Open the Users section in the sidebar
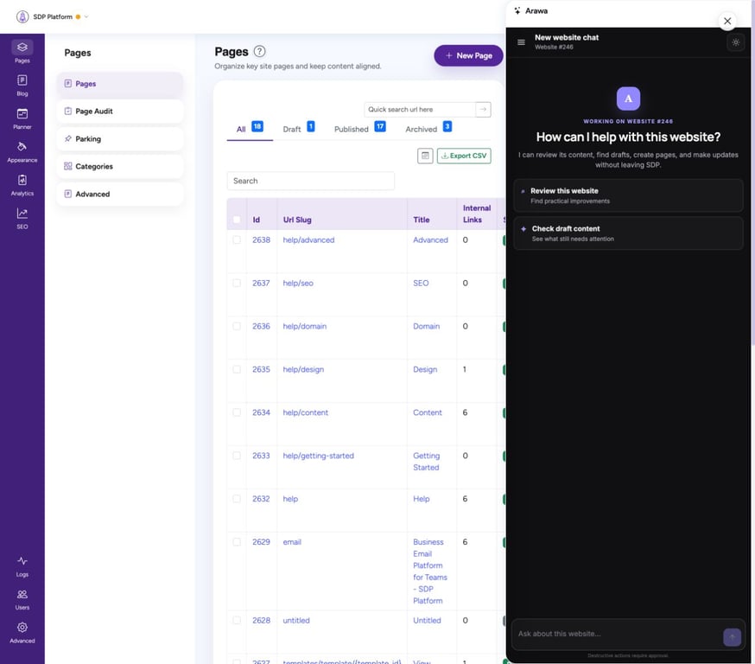This screenshot has width=755, height=664. pos(22,599)
